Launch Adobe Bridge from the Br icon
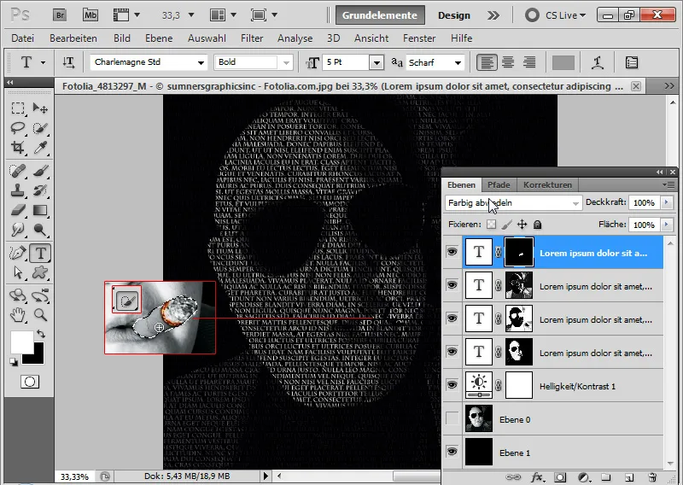683x485 pixels. 60,15
